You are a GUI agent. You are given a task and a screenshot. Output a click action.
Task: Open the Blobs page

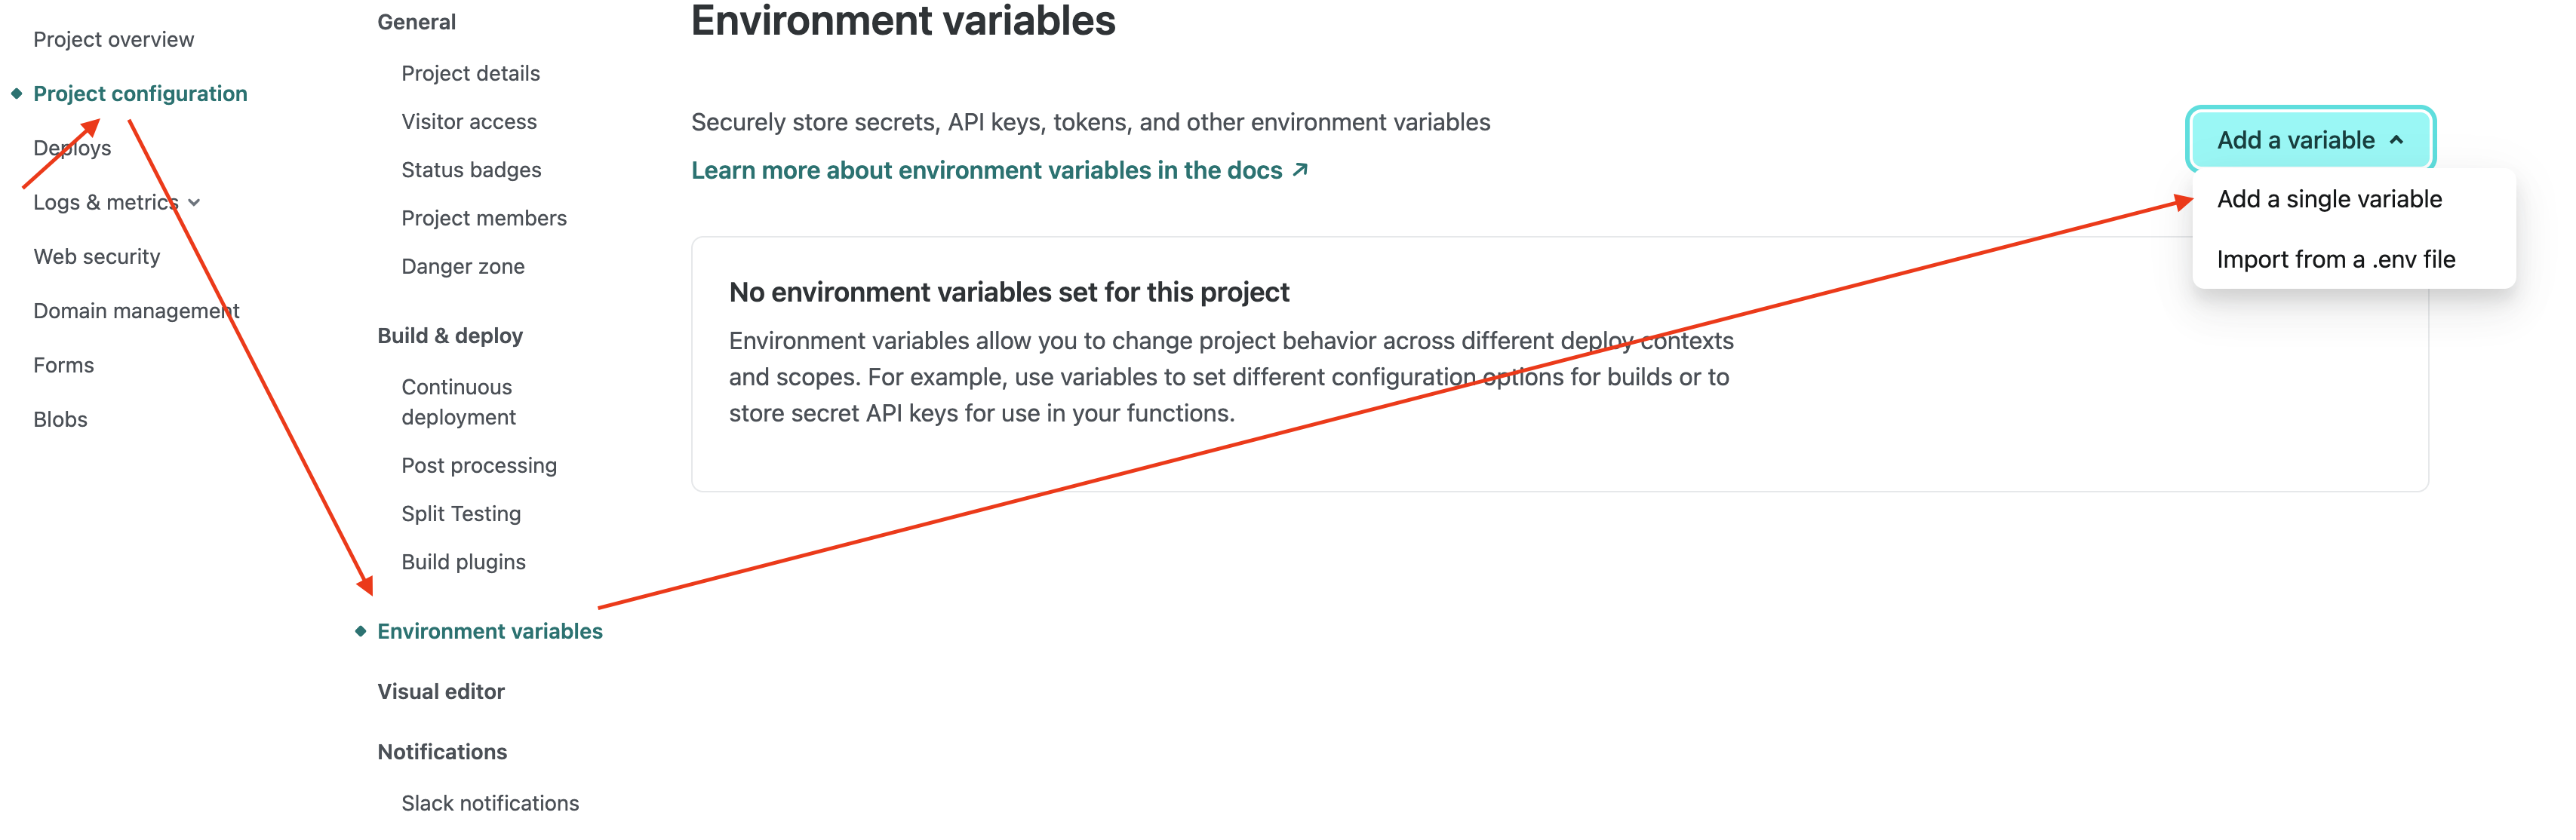point(60,419)
